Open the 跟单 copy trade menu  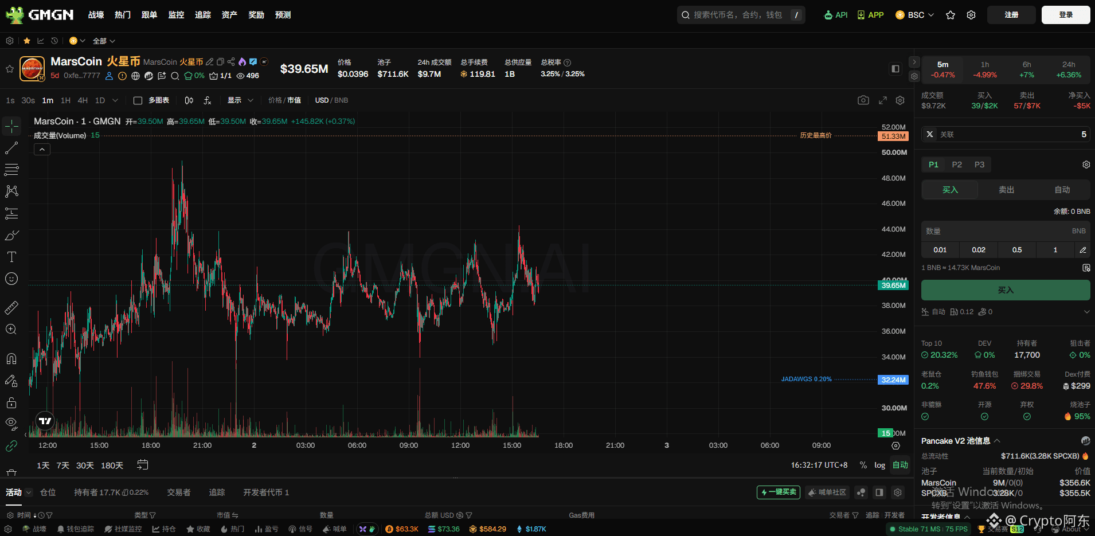149,15
